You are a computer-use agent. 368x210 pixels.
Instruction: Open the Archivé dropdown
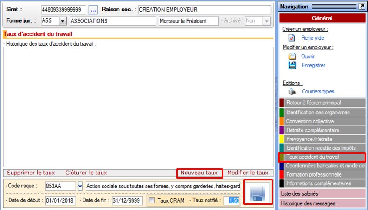pos(266,21)
